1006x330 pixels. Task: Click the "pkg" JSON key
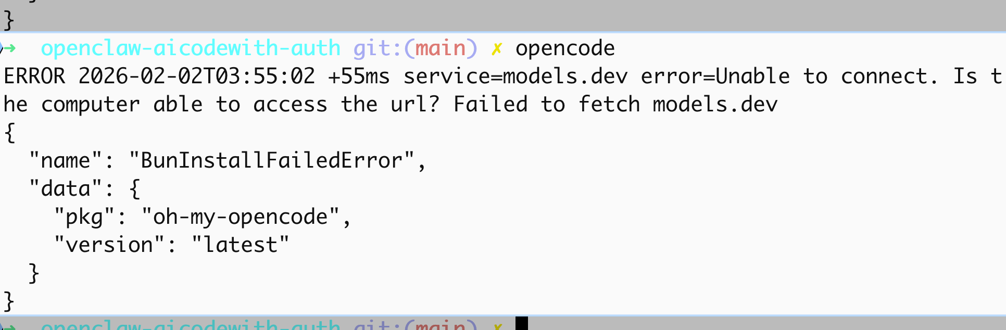[84, 217]
